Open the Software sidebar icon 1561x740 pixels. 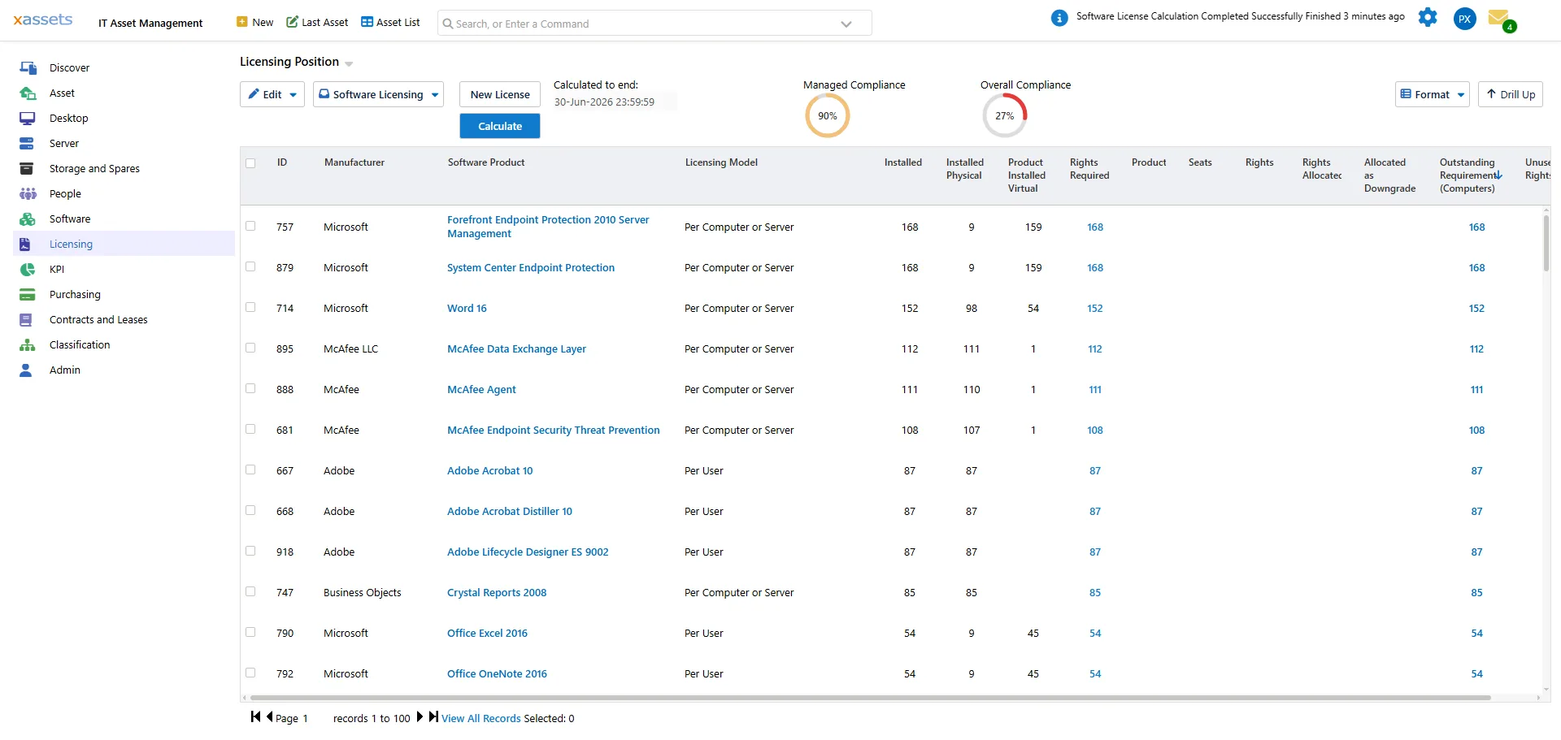[28, 219]
